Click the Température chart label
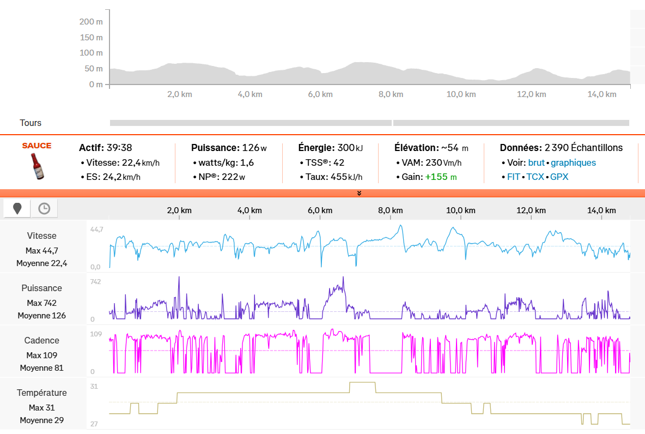This screenshot has width=645, height=434. [x=42, y=393]
